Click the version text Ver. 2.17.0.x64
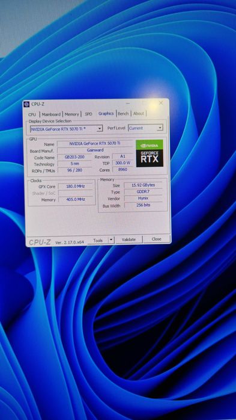236x420 pixels. 70,242
